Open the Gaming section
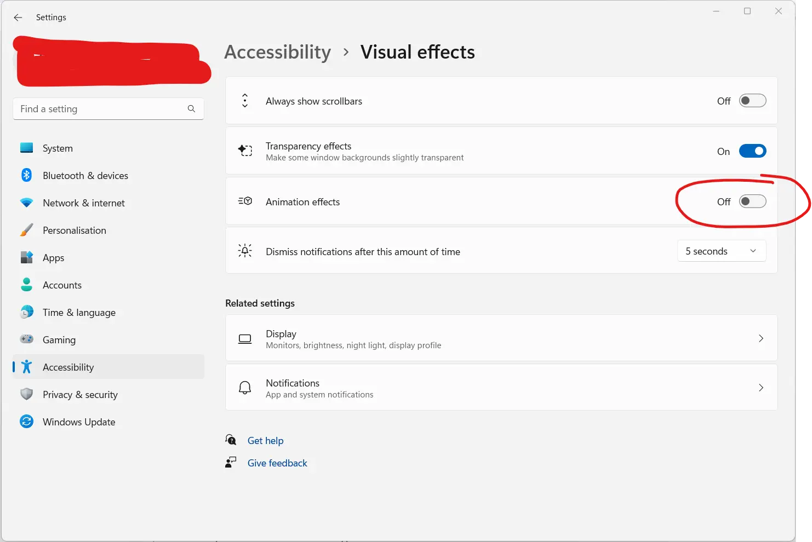Viewport: 812px width, 542px height. coord(108,339)
